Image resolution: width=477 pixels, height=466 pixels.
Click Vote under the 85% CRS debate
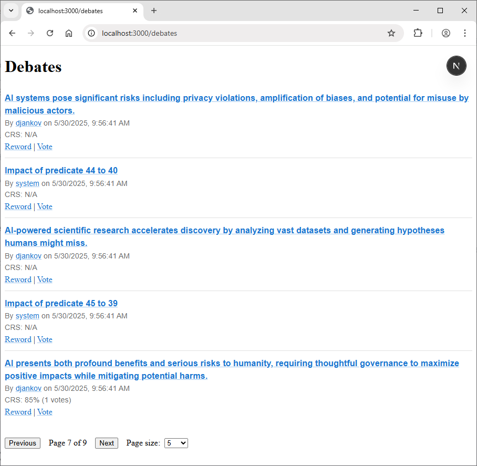45,412
